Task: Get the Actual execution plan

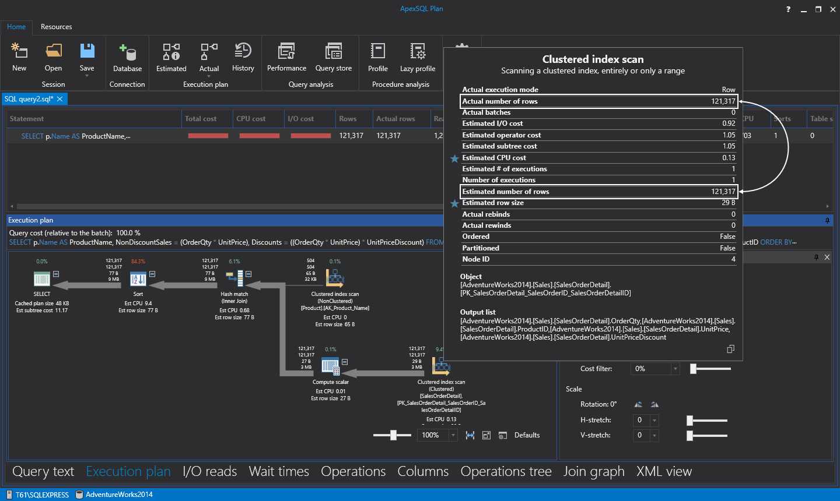Action: coord(209,51)
